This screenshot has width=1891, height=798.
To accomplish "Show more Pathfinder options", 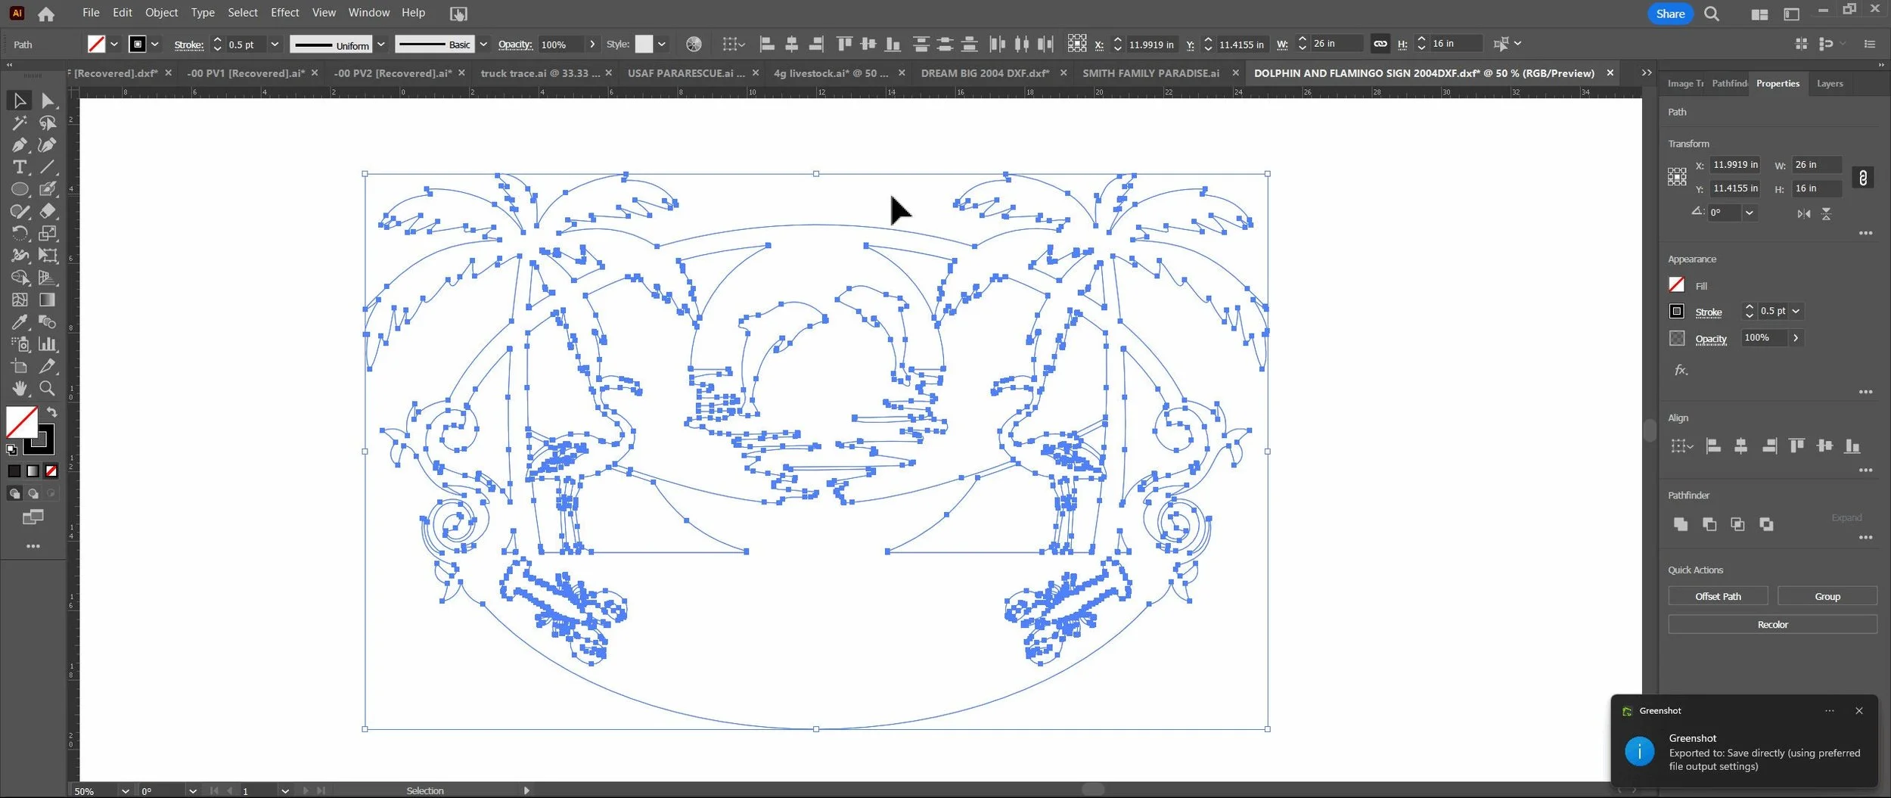I will [1866, 538].
